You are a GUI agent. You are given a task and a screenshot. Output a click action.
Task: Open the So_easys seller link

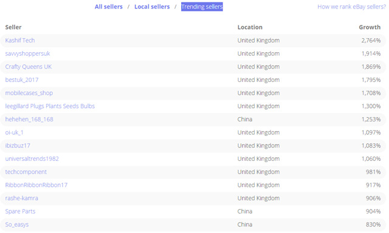point(17,225)
